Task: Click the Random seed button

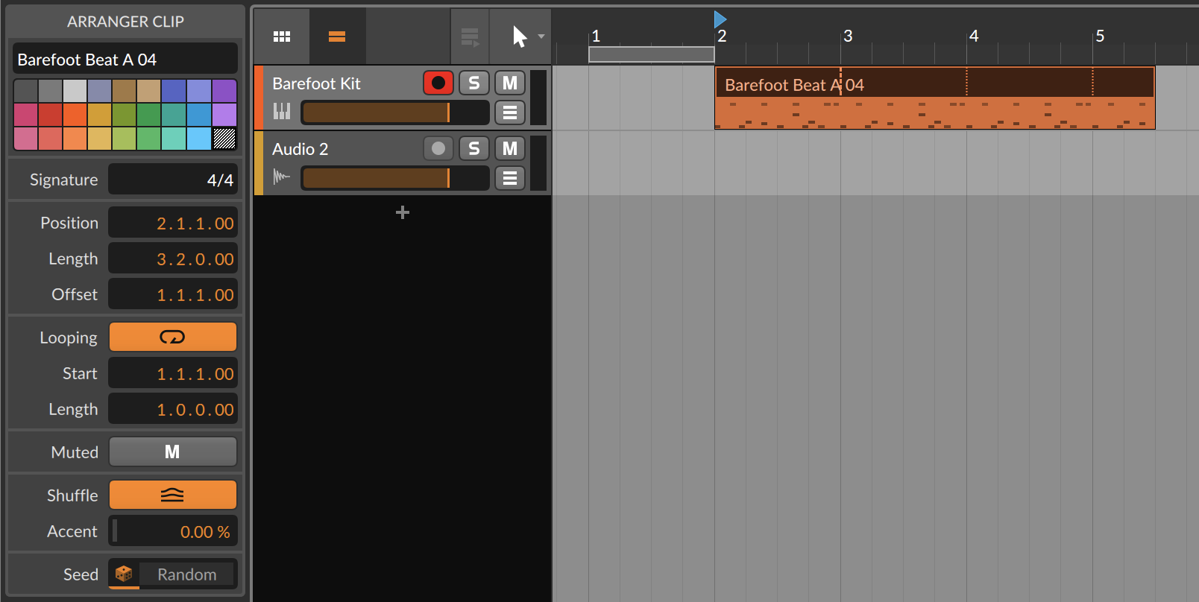Action: click(187, 574)
